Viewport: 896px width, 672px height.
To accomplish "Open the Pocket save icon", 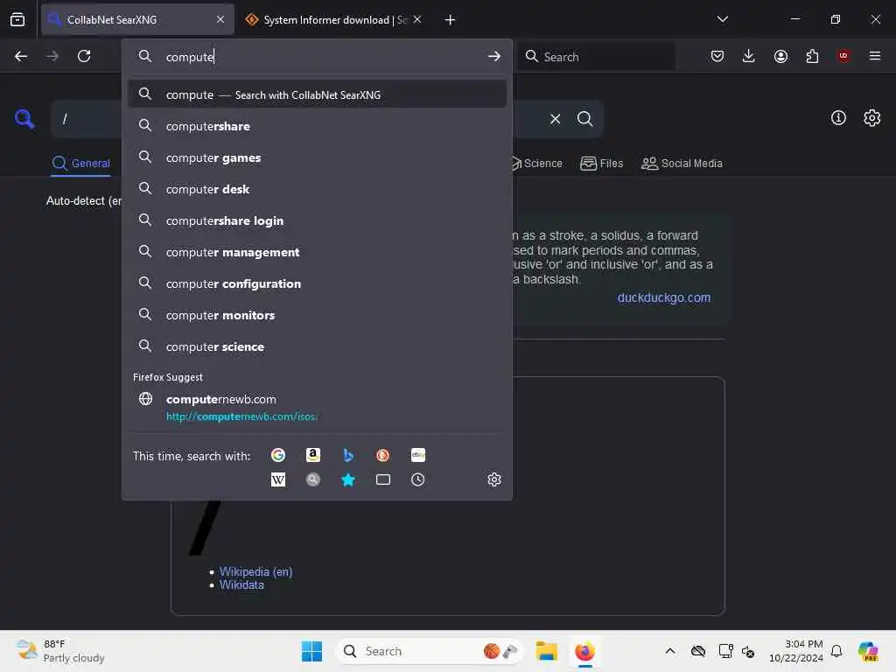I will 717,56.
